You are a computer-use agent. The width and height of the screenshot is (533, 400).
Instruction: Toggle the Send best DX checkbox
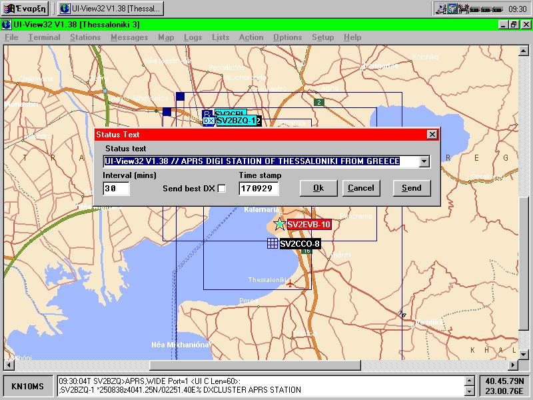click(221, 189)
